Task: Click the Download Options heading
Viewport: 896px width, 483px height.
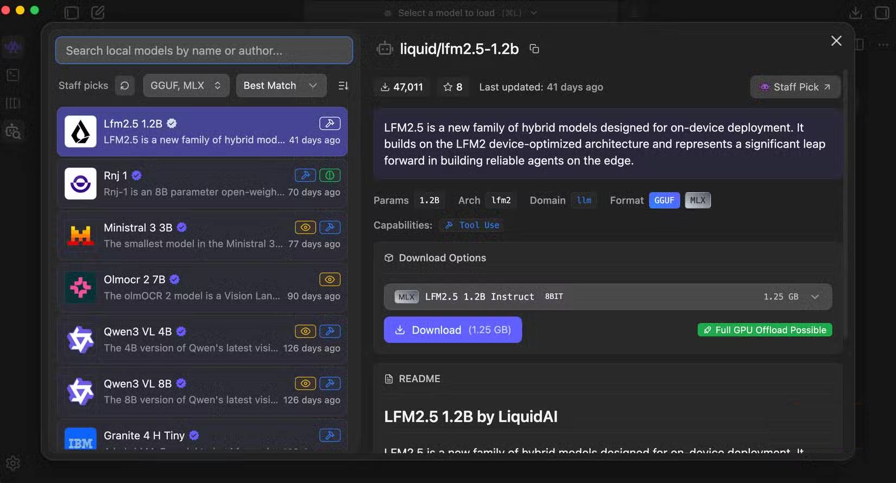Action: 442,258
